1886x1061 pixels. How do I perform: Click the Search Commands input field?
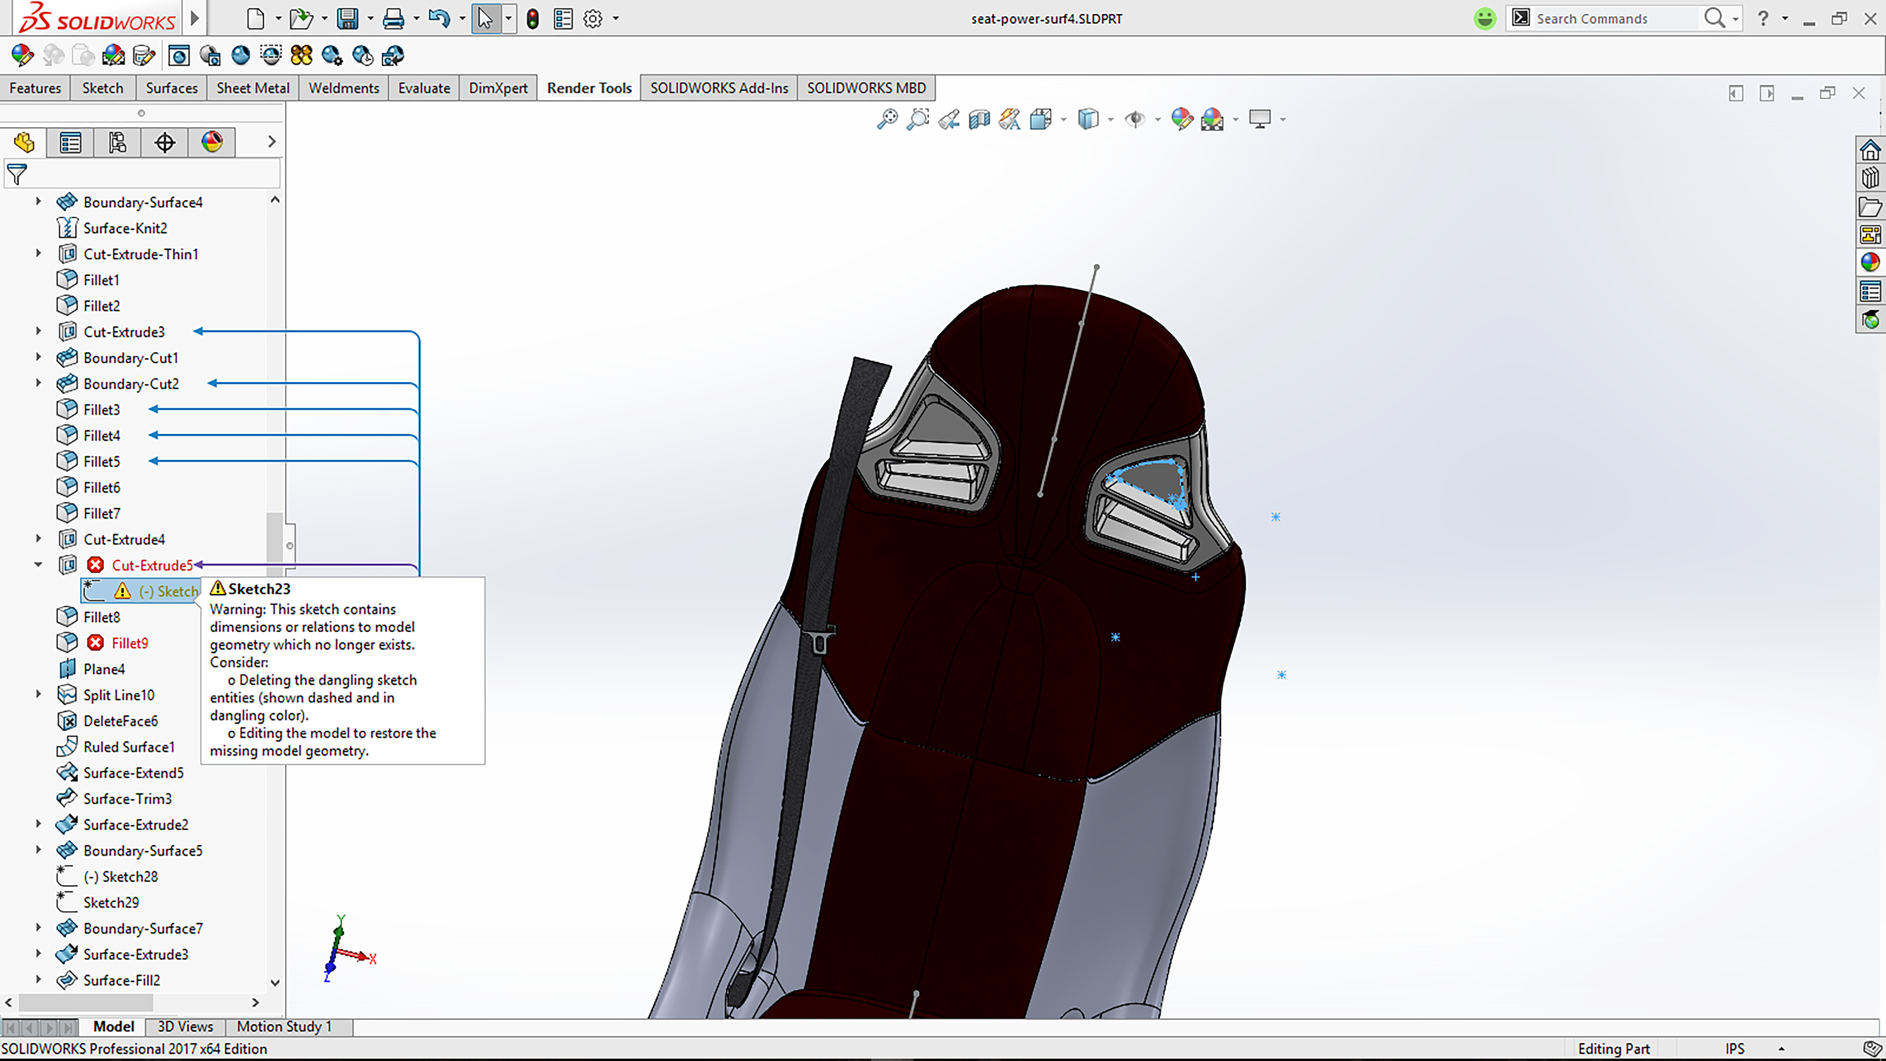click(1611, 19)
